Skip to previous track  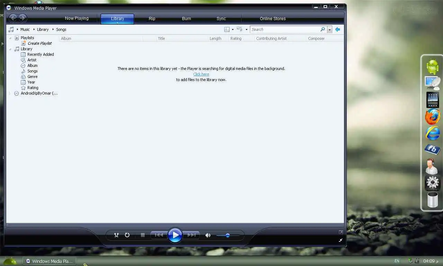tap(159, 235)
